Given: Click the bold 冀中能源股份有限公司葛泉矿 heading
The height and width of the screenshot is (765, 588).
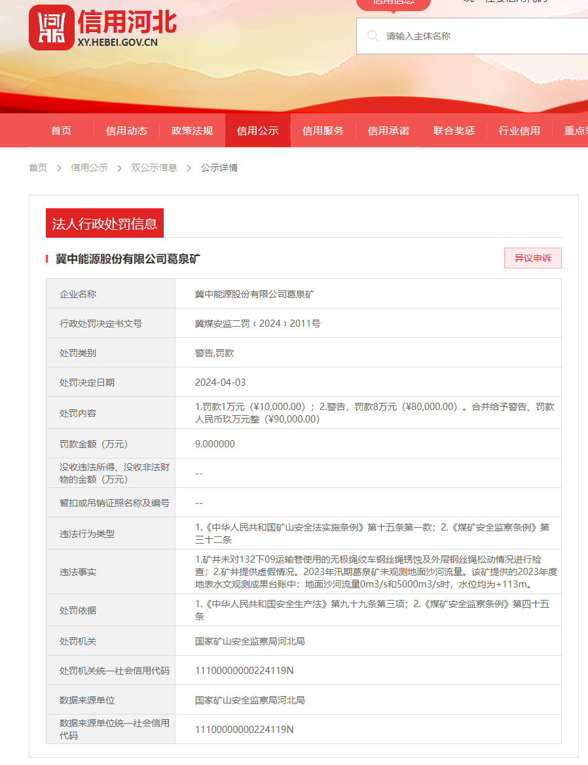Looking at the screenshot, I should point(128,259).
